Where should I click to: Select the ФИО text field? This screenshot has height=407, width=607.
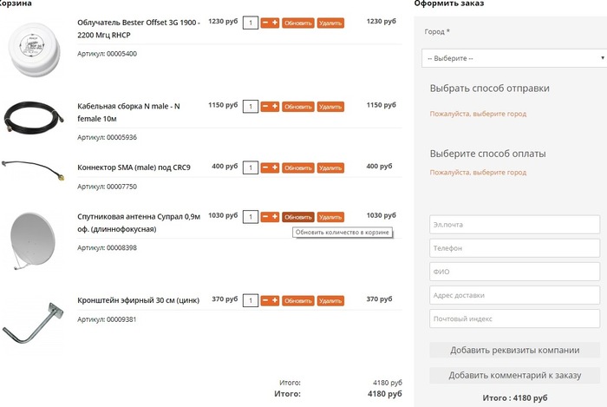[x=515, y=272]
